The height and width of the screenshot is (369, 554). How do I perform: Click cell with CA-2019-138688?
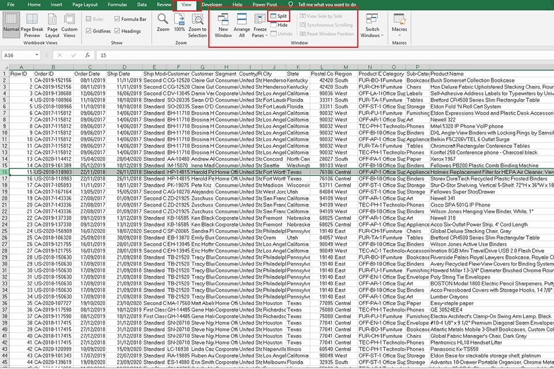(53, 93)
